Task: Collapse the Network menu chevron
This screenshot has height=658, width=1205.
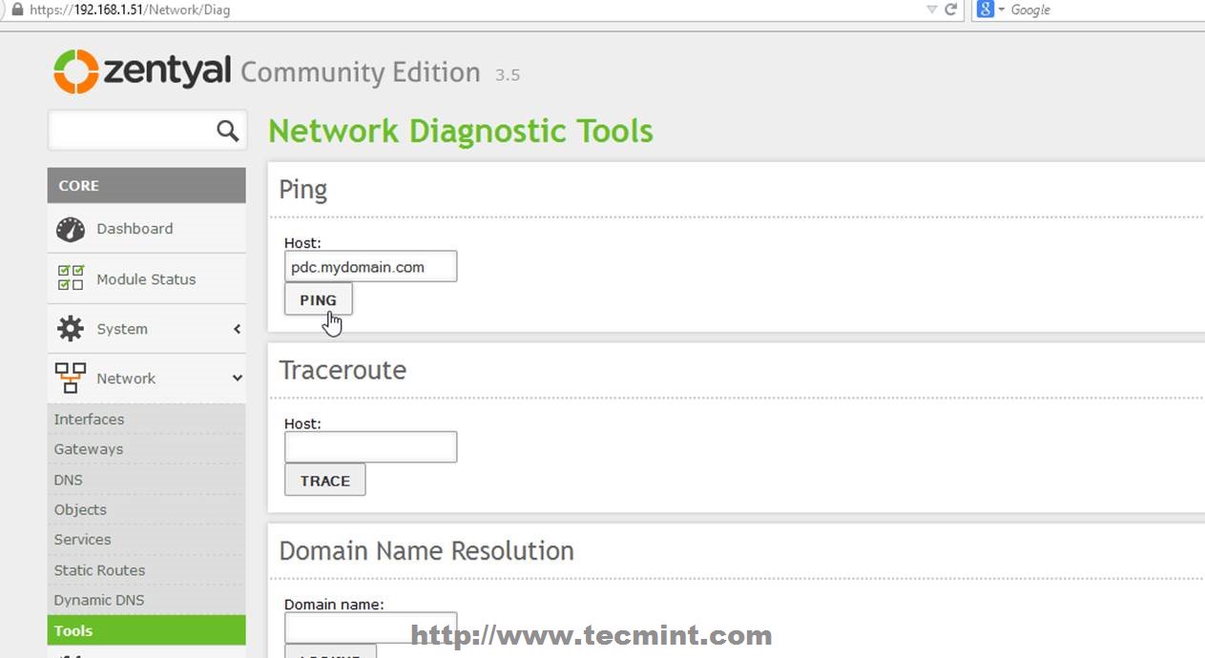Action: coord(237,379)
